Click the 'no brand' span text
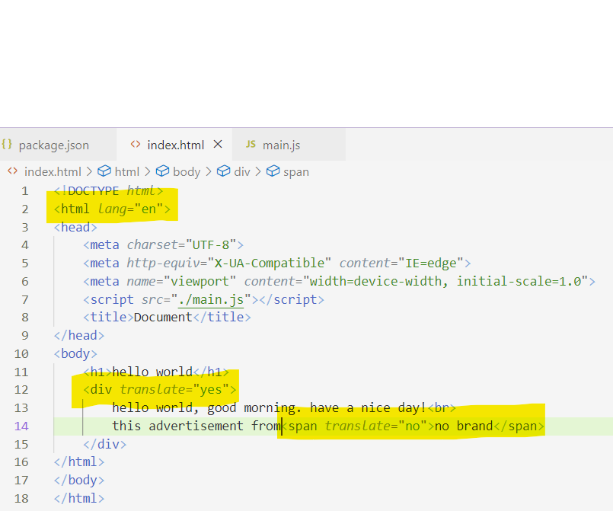This screenshot has height=511, width=613. coord(464,426)
